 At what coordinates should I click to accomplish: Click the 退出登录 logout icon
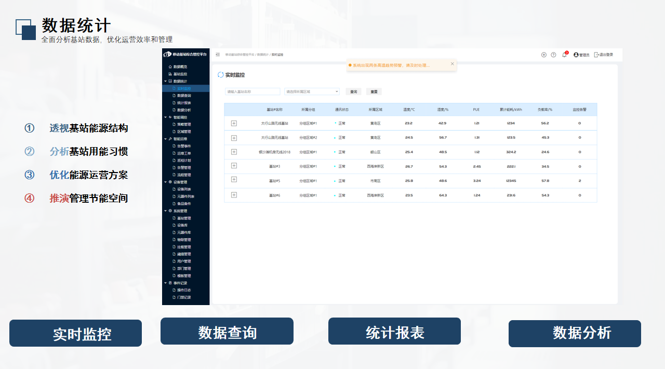coord(596,55)
